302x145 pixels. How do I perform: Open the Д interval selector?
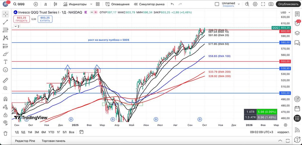(x=46, y=4)
